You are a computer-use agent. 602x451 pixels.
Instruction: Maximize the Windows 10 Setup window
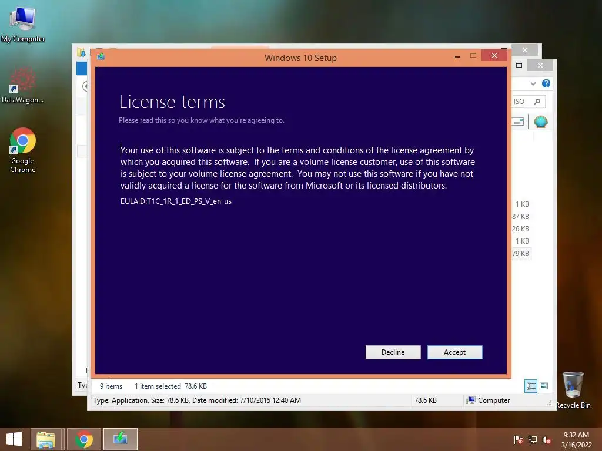click(473, 56)
